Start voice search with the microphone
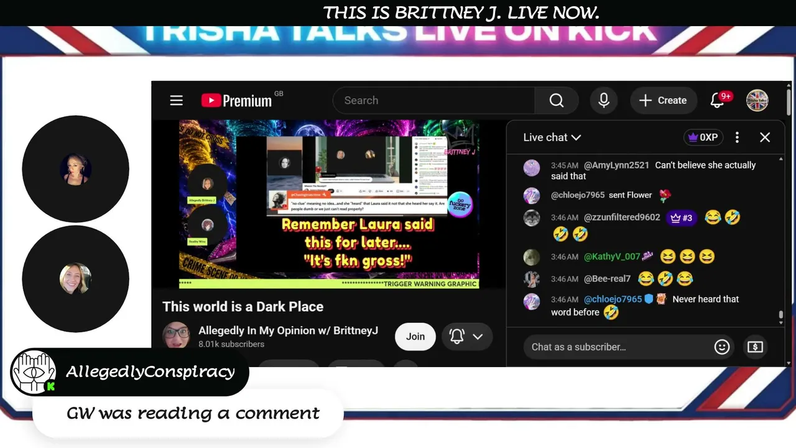The height and width of the screenshot is (448, 796). pyautogui.click(x=604, y=100)
